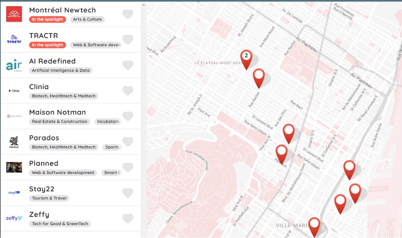
Task: Open the Planned listing thumbnail image
Action: (14, 167)
